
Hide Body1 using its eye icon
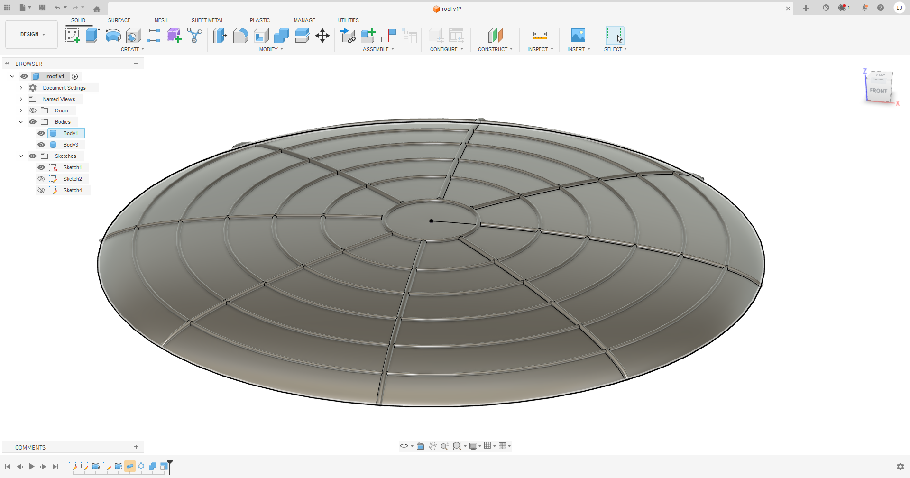pos(41,133)
